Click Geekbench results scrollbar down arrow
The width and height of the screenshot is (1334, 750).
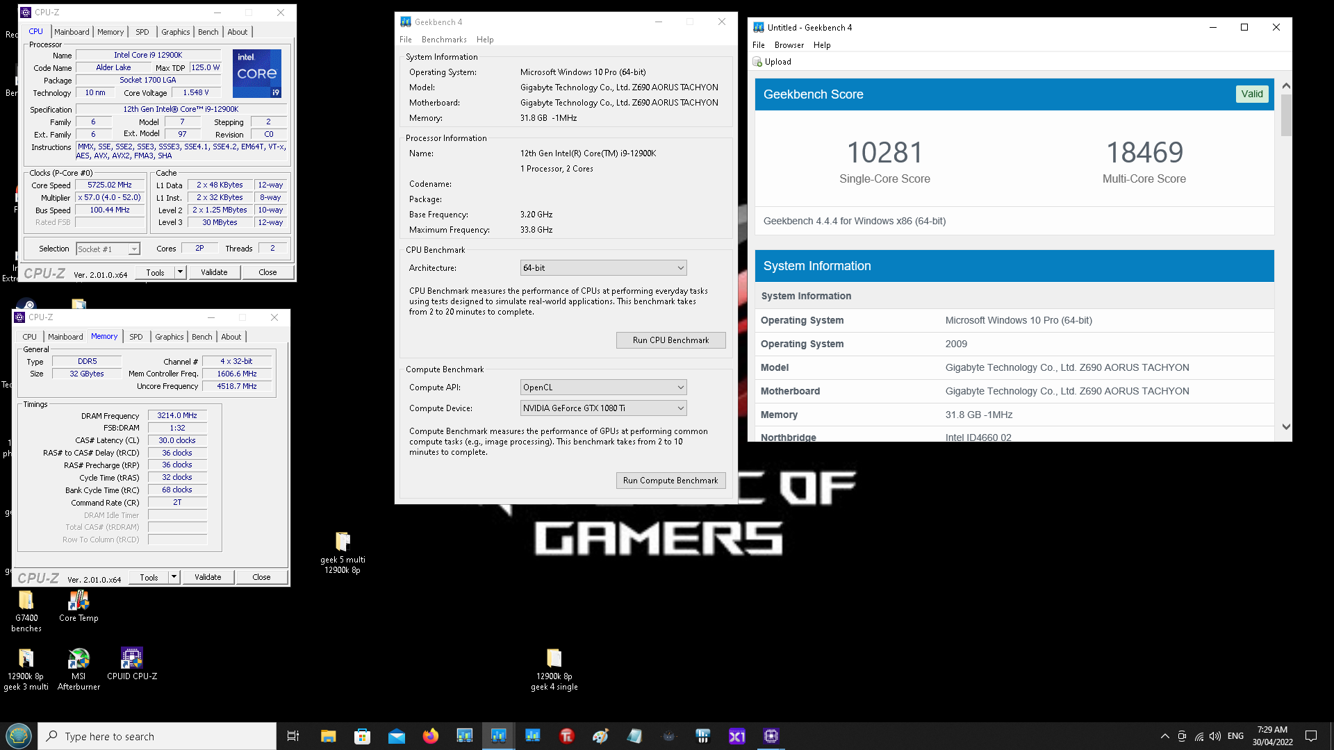pyautogui.click(x=1286, y=427)
